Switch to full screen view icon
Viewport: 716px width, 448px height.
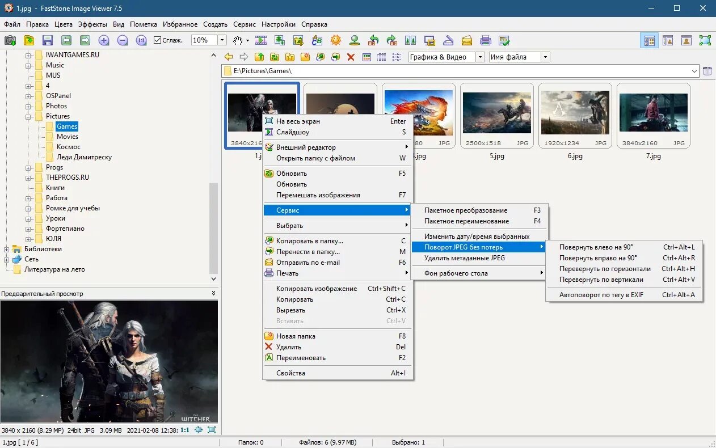(705, 40)
